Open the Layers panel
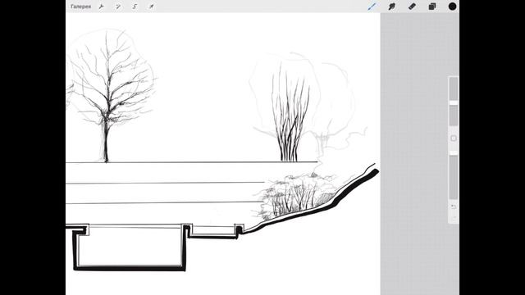525x295 pixels. [432, 7]
